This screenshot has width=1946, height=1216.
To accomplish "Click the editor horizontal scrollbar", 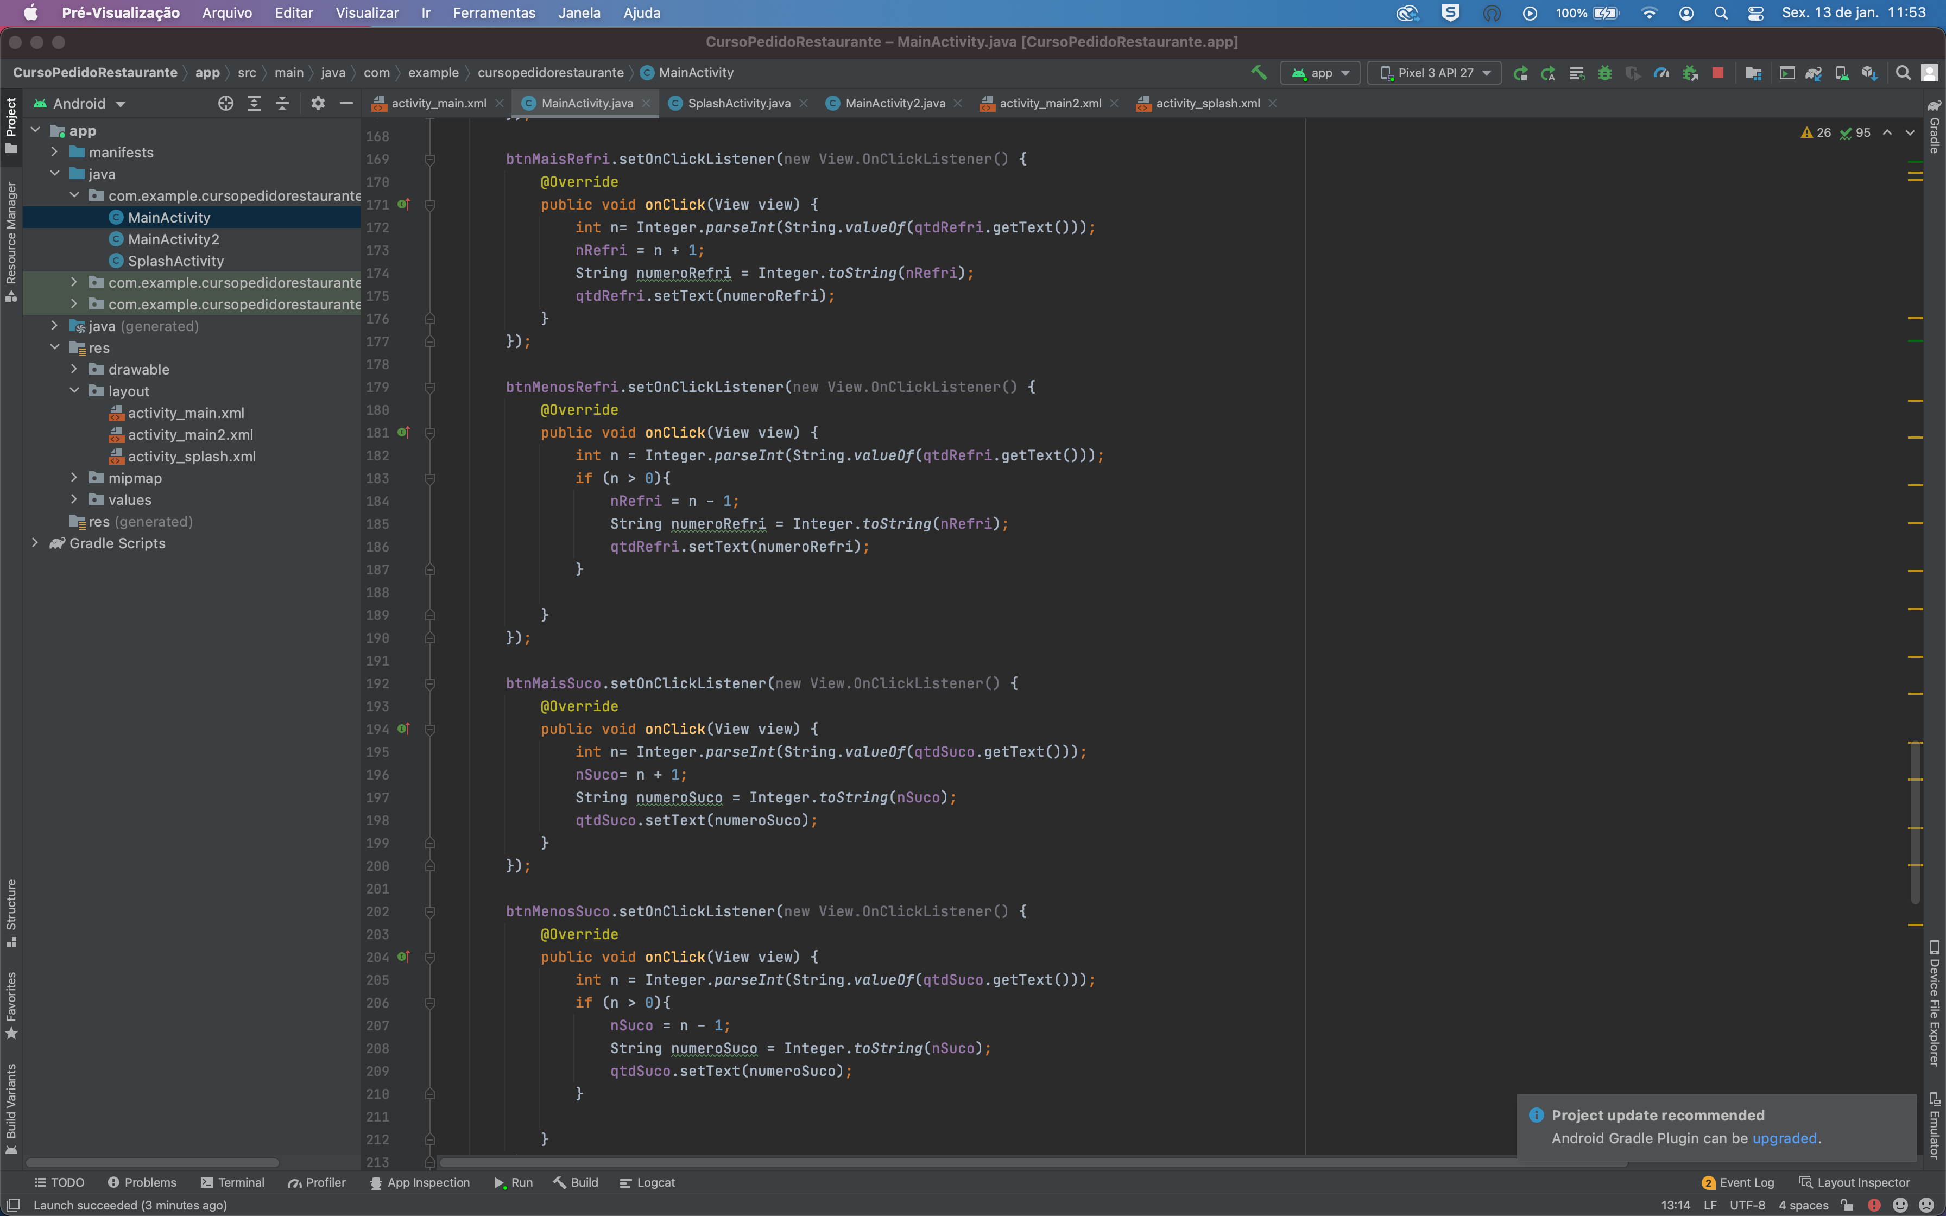I will [1033, 1163].
